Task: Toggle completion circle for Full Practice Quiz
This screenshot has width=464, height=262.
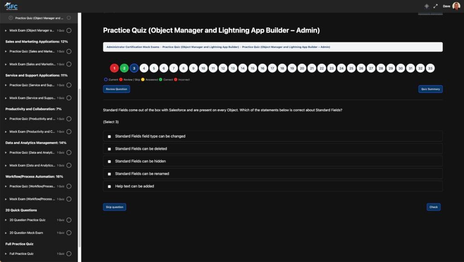Action: [x=69, y=254]
